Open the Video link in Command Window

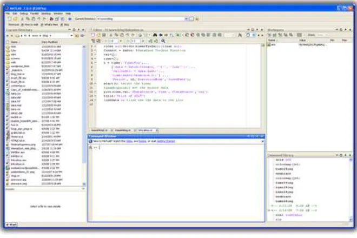click(129, 141)
